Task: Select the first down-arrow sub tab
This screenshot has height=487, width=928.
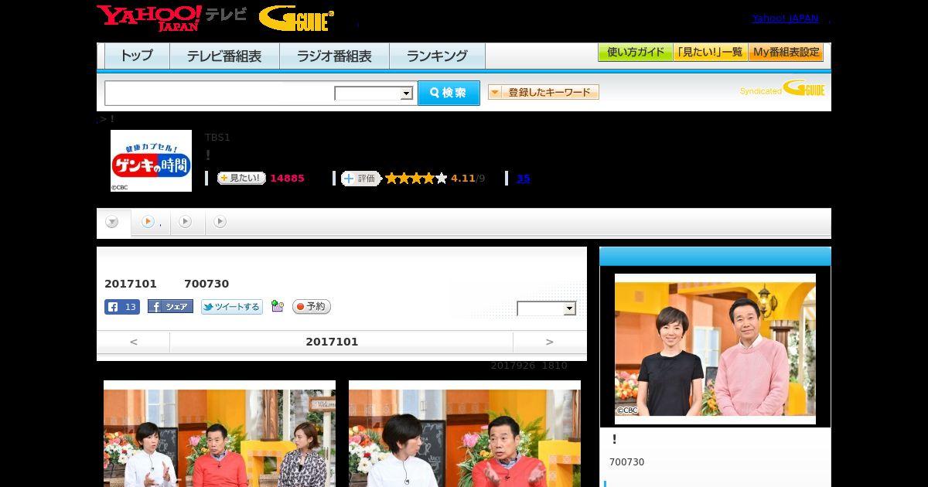Action: (113, 223)
